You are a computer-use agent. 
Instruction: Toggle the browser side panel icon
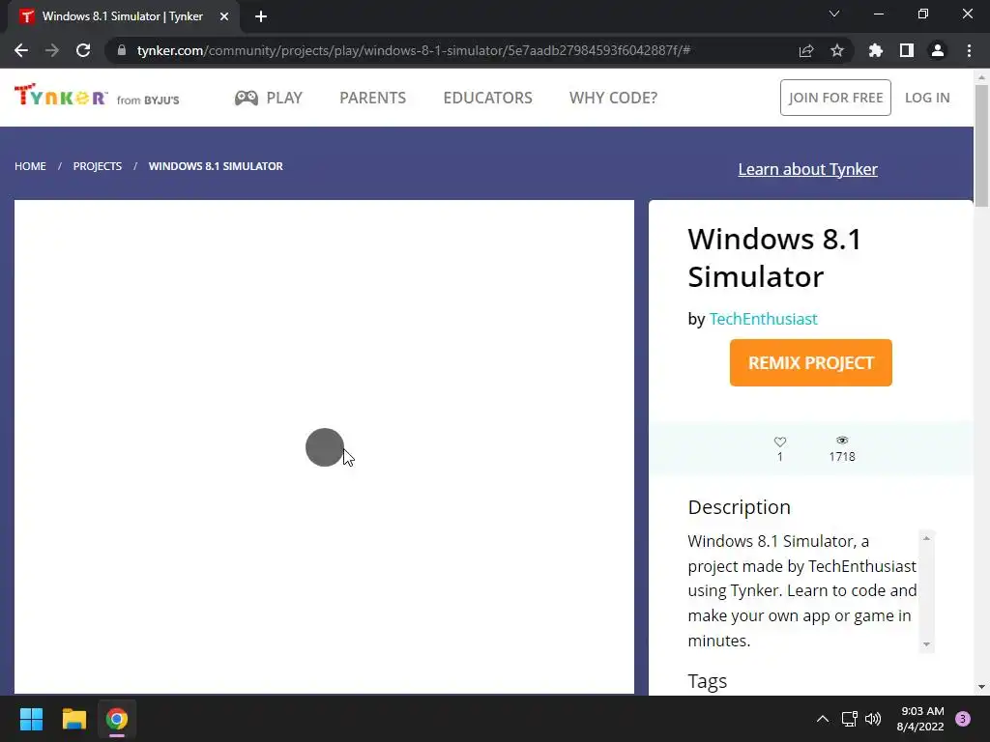[907, 50]
